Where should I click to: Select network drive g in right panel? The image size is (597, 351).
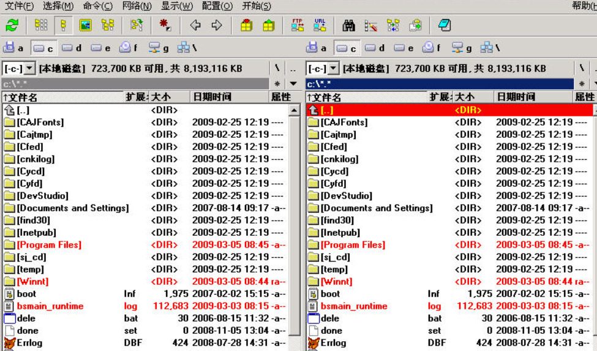pyautogui.click(x=462, y=48)
